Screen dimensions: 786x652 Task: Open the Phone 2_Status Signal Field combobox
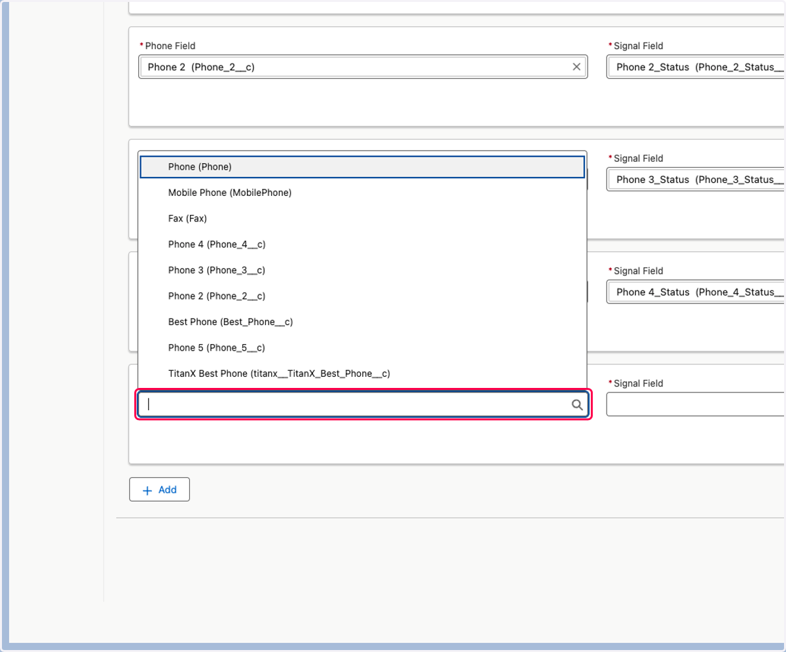[x=696, y=67]
